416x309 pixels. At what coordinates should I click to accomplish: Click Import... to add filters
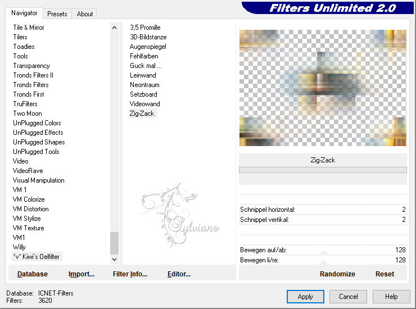tap(81, 274)
